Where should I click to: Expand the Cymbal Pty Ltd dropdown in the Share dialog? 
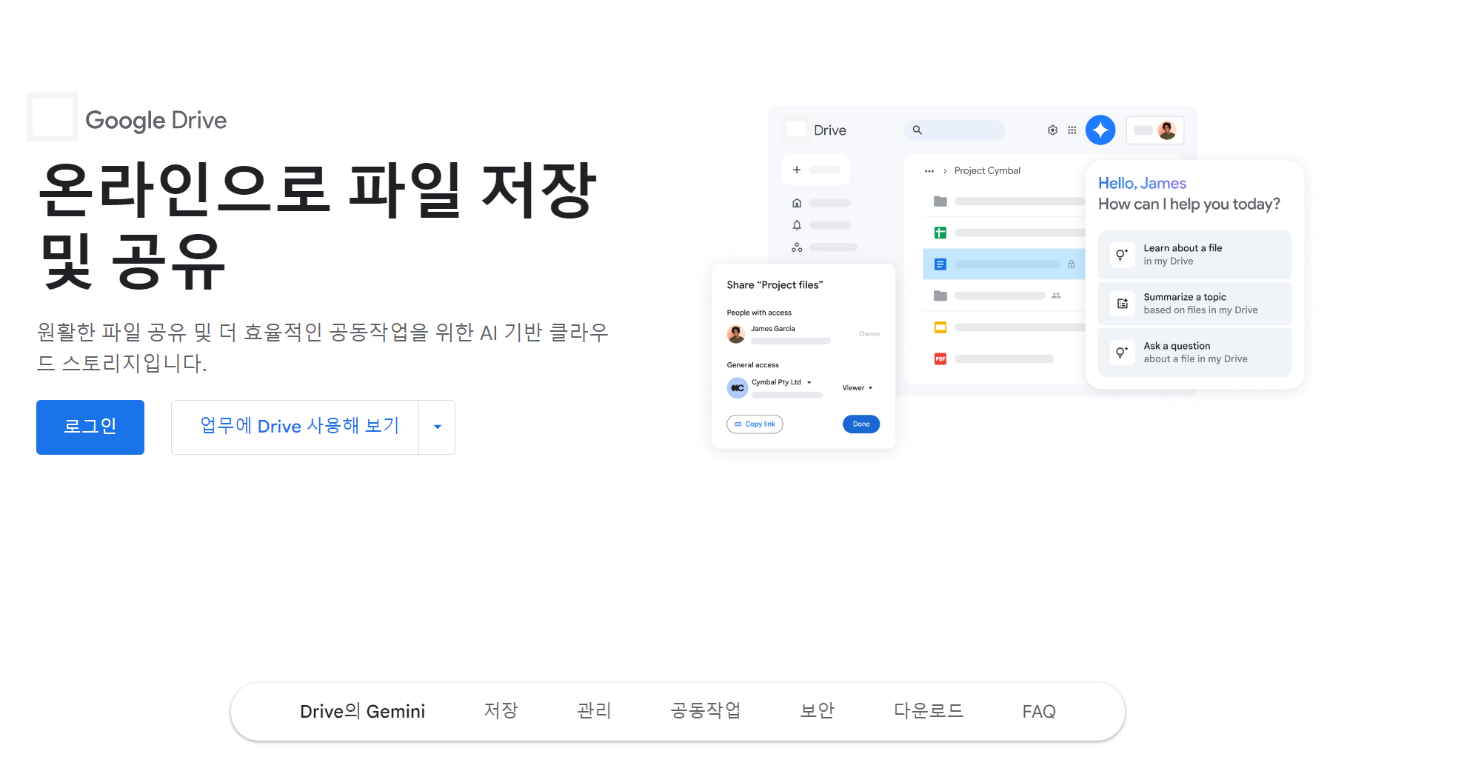tap(809, 383)
